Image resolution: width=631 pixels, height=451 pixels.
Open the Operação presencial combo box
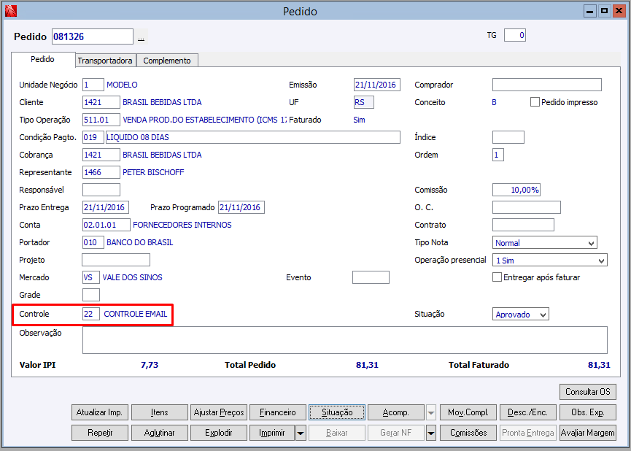click(550, 260)
